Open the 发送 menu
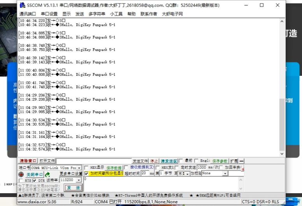Viewport: 302px width, 206px height. (79, 14)
